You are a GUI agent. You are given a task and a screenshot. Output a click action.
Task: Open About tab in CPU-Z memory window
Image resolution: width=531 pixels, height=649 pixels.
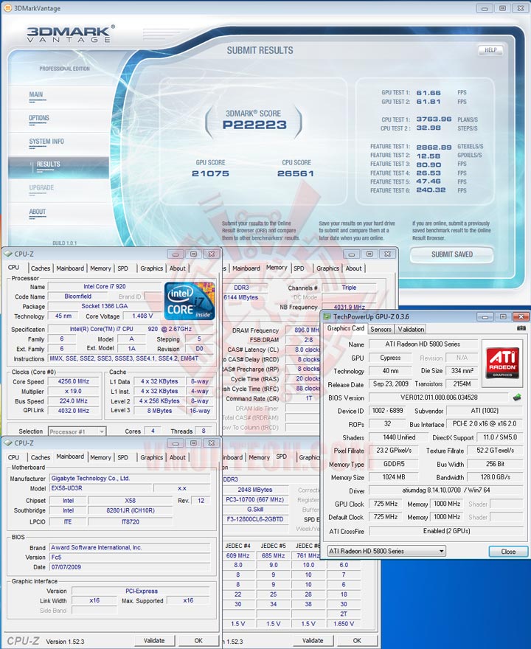click(353, 268)
